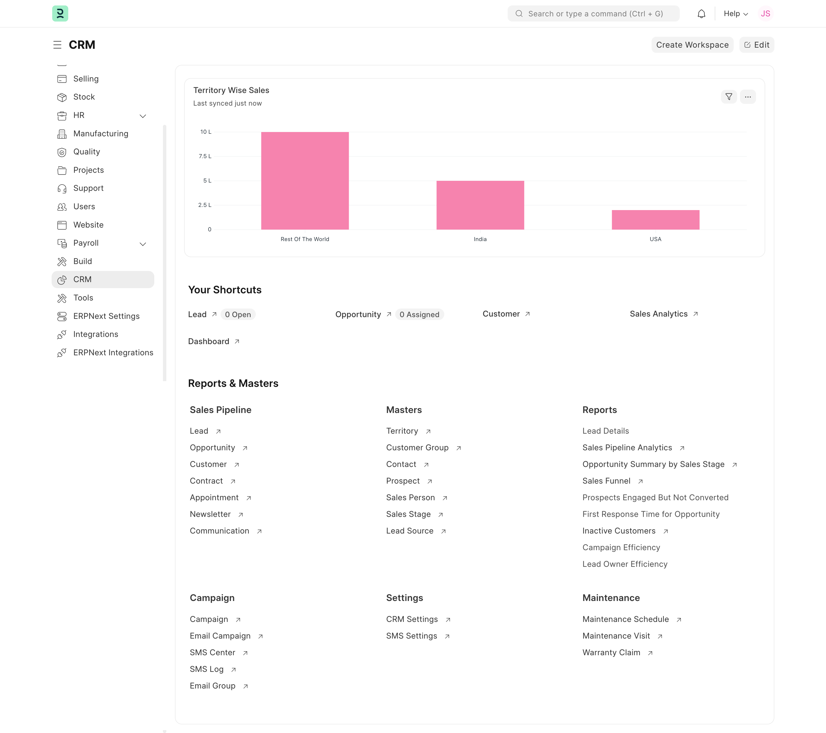Click the green app logo top left
The image size is (826, 733).
pos(60,13)
